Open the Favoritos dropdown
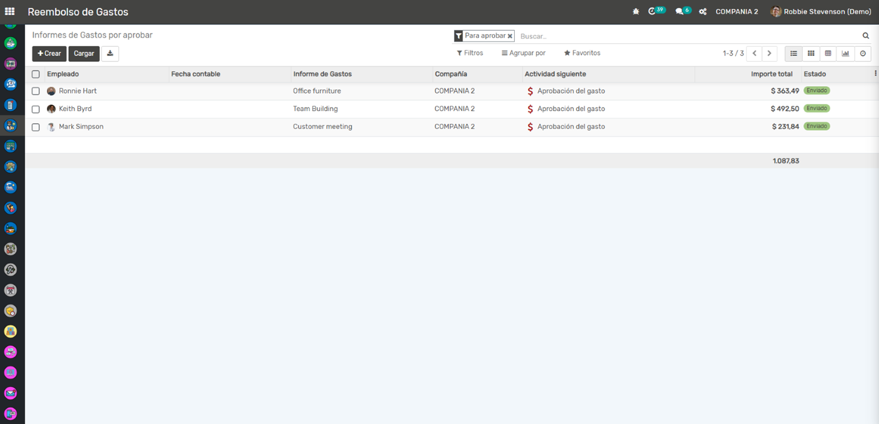879x424 pixels. pyautogui.click(x=582, y=53)
